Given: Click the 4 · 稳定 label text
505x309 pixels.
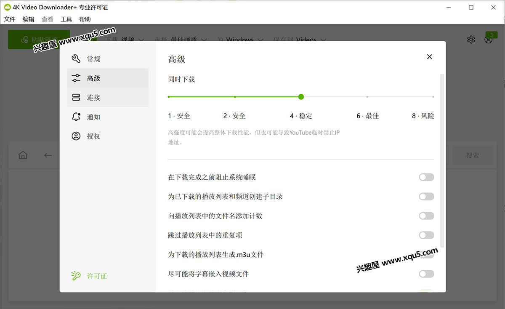Looking at the screenshot, I should (x=301, y=116).
